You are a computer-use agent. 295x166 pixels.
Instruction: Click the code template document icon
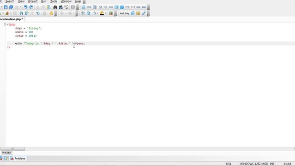tap(88, 13)
